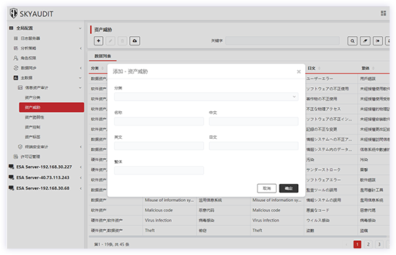Click the 英文 input field
396x255 pixels.
point(159,146)
